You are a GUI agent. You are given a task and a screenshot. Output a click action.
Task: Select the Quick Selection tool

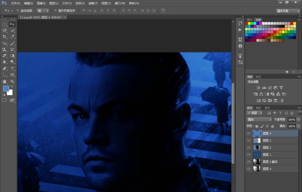tap(12, 30)
